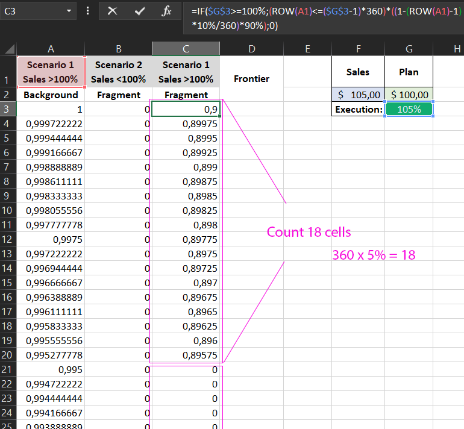Click the Plan value cell $ 100,00
Image resolution: width=464 pixels, height=429 pixels.
[409, 95]
